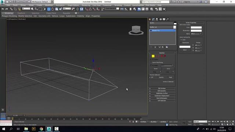Screen dimensions: 235x132
Task: Click the Select by Name icon
Action: [x=36, y=9]
